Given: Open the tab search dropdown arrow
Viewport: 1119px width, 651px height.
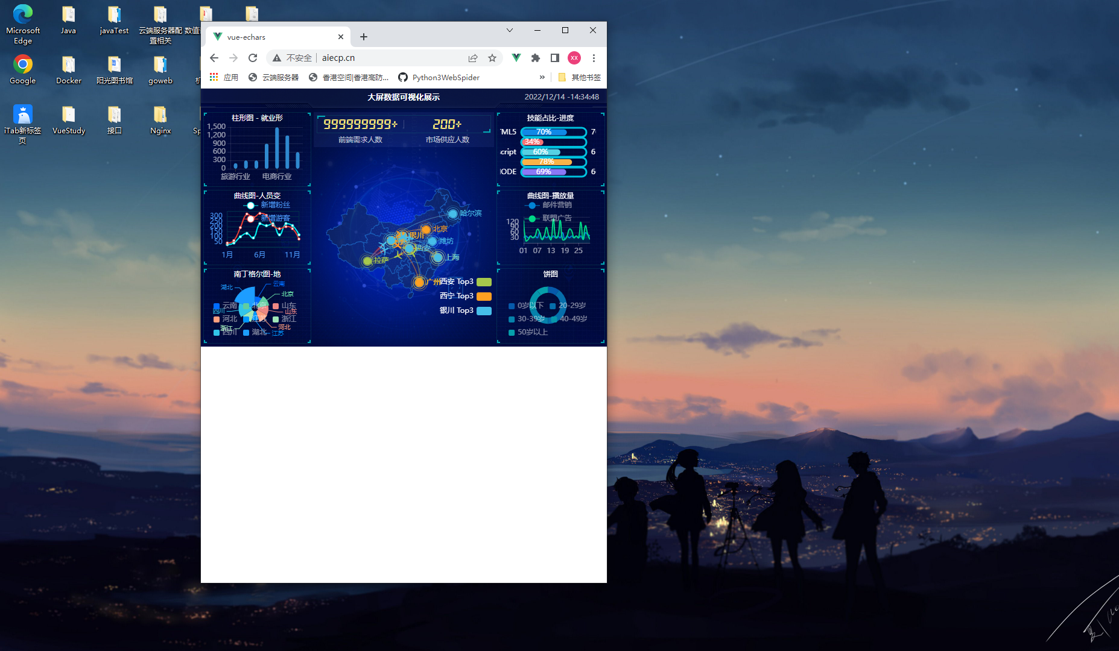Looking at the screenshot, I should (x=510, y=30).
